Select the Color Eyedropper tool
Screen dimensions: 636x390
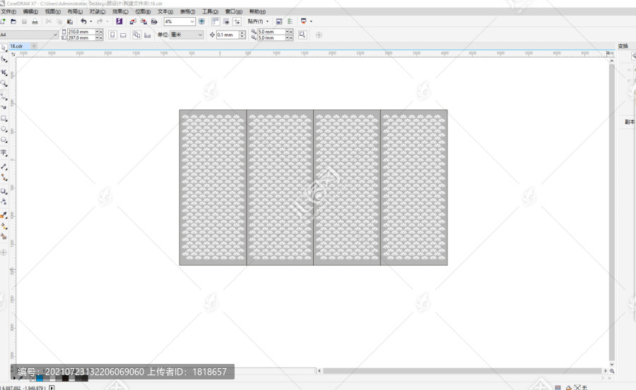[4, 215]
